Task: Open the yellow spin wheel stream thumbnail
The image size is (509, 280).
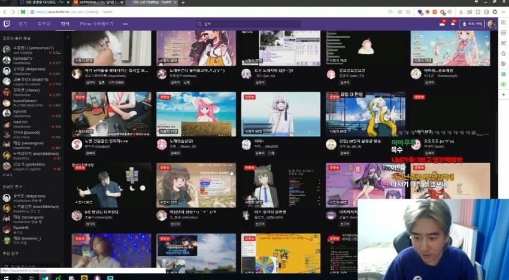Action: 281,253
